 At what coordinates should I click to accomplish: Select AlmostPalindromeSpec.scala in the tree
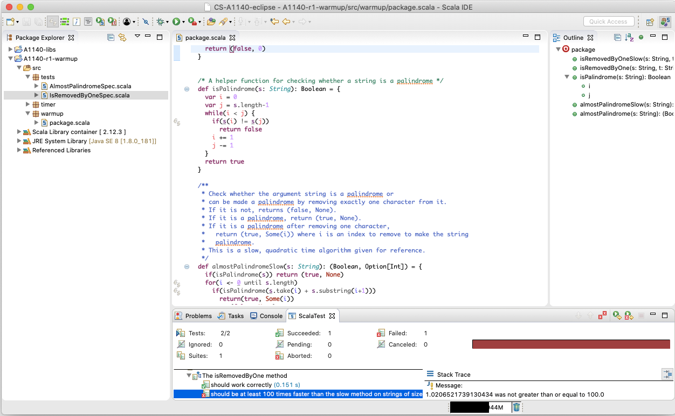click(x=90, y=86)
